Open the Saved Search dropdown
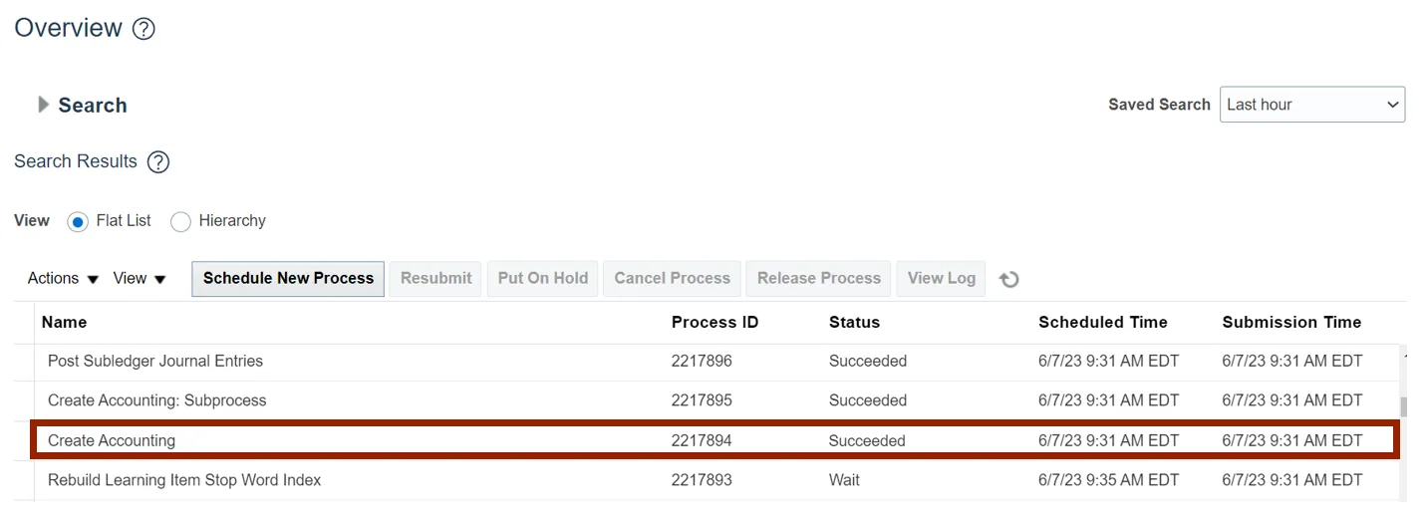The image size is (1422, 520). [x=1311, y=105]
